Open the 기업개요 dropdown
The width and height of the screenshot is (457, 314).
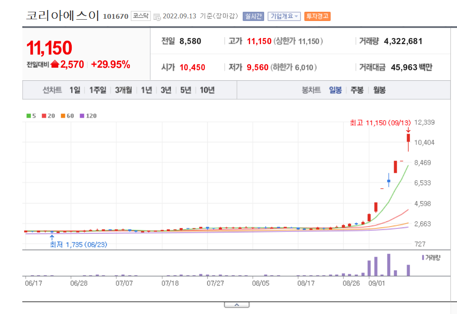click(284, 16)
